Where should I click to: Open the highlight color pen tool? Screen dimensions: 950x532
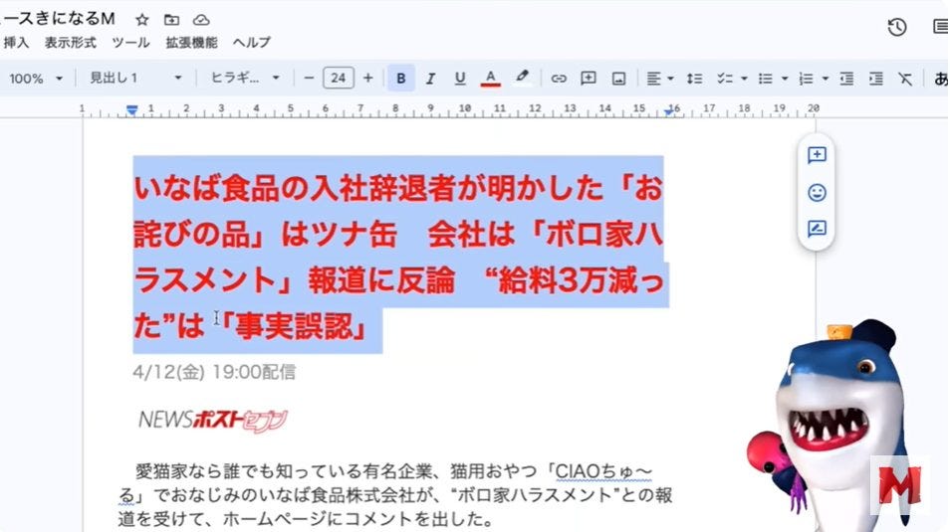[x=522, y=79]
